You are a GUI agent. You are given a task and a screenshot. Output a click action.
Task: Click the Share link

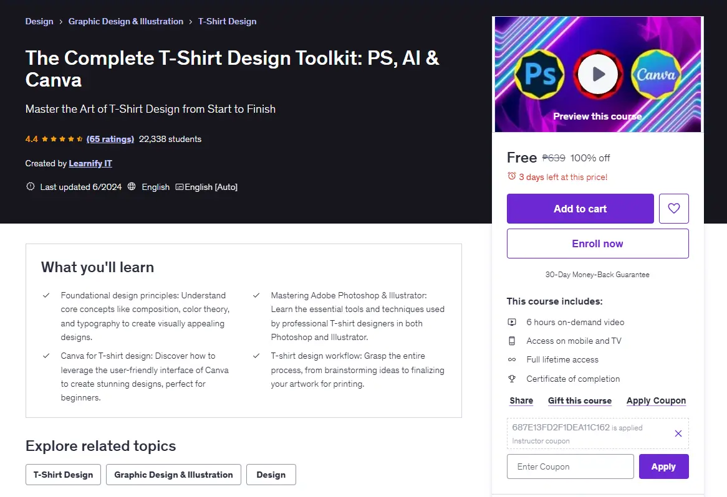pos(521,400)
